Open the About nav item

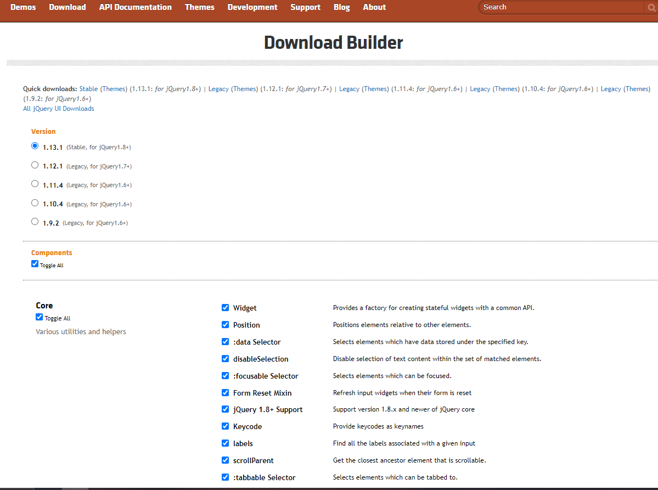pos(374,7)
